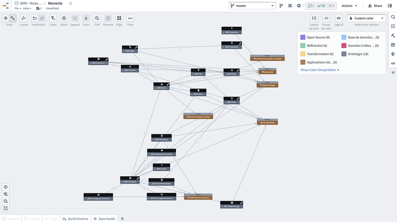Click the build status indicator with 20 checks
This screenshot has width=397, height=222.
click(x=321, y=6)
